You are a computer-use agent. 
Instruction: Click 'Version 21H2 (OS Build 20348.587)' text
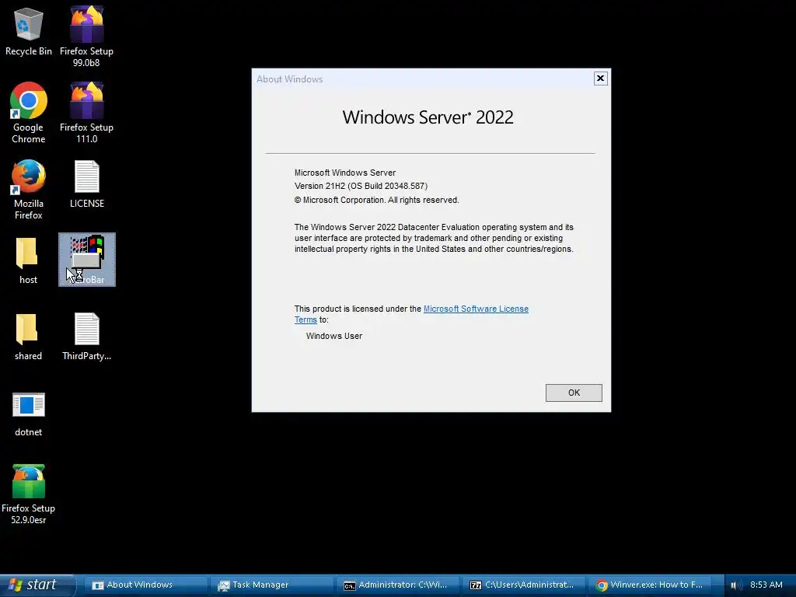click(x=361, y=186)
